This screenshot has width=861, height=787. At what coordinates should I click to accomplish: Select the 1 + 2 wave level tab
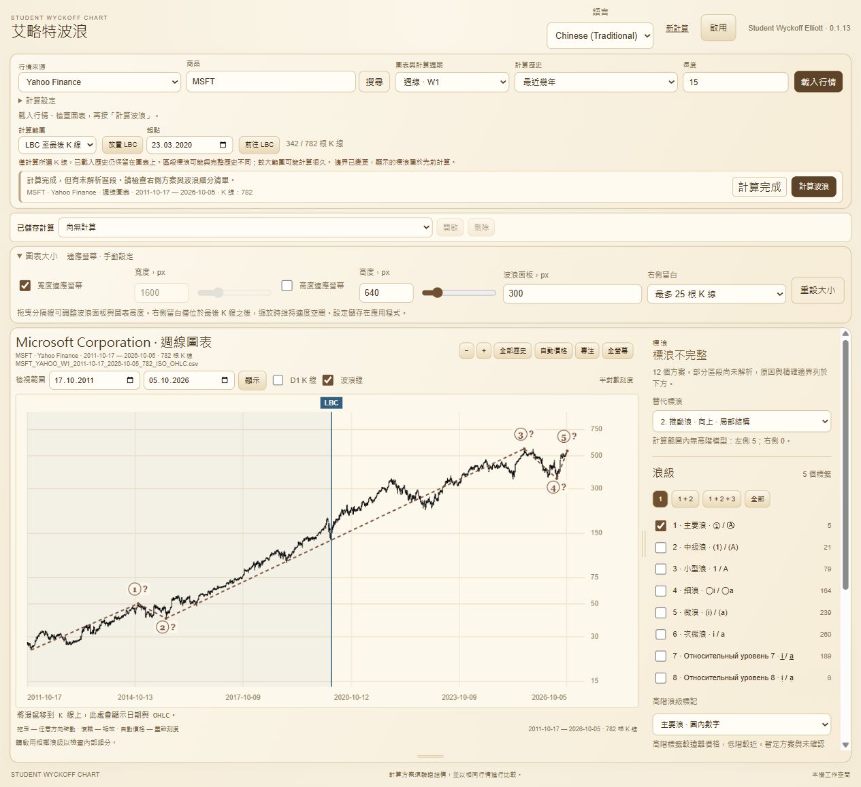point(685,499)
